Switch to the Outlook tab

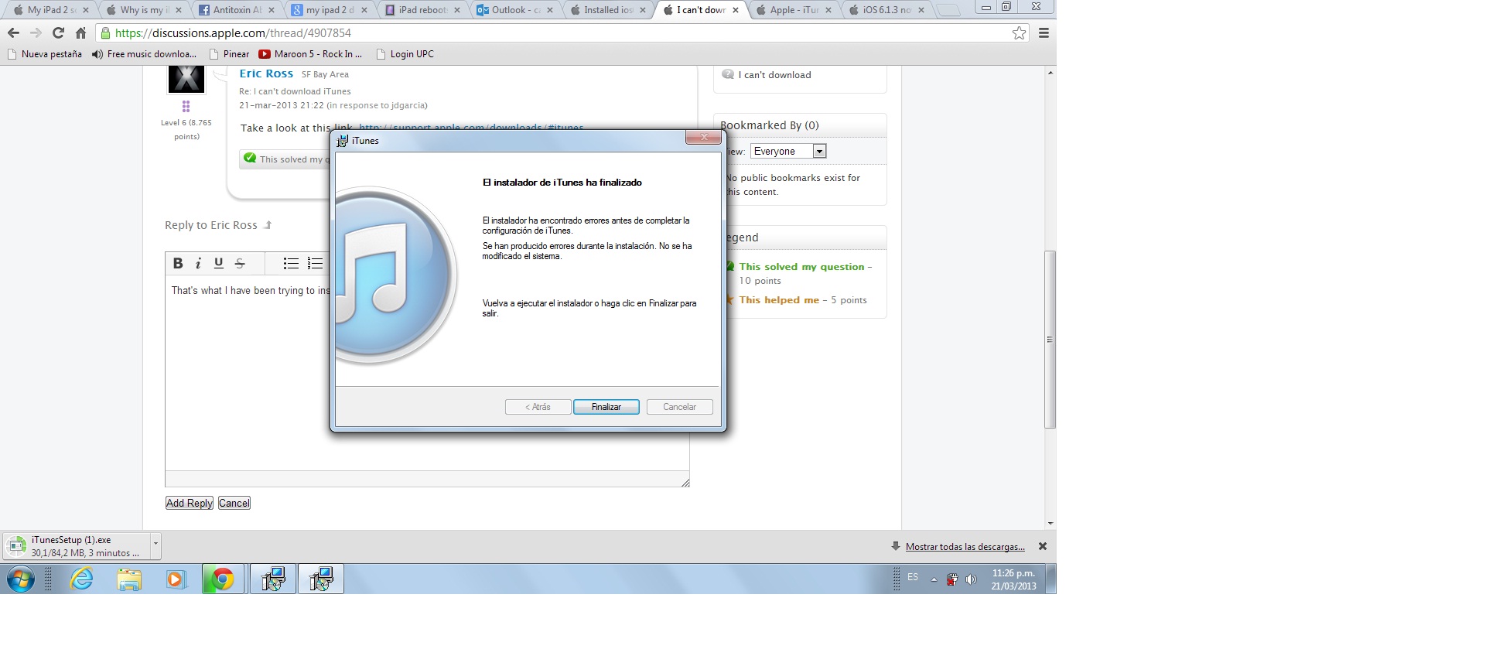click(515, 10)
